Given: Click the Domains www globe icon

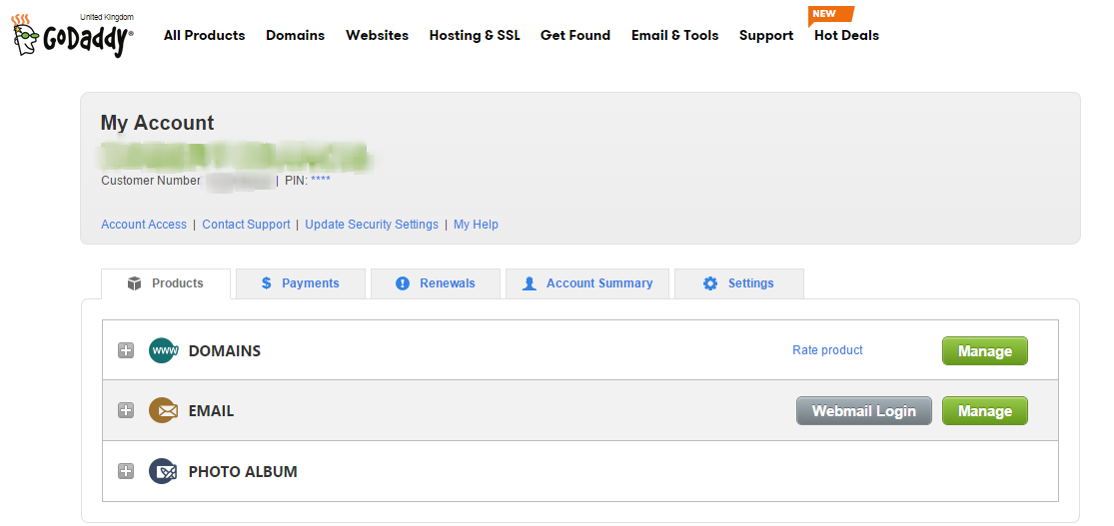Looking at the screenshot, I should 163,351.
